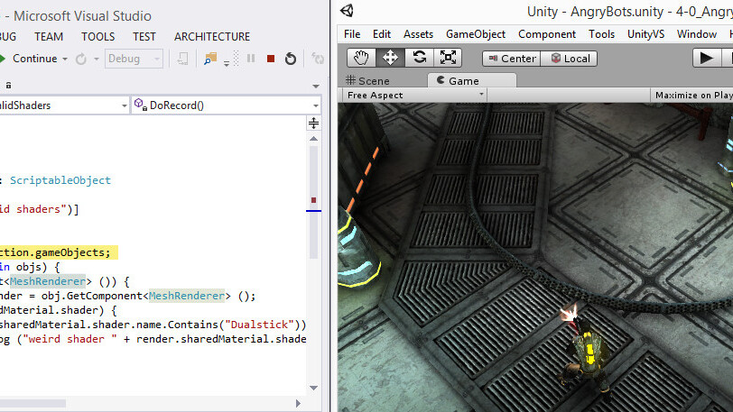This screenshot has height=412, width=733.
Task: Click the lock icon on document tab
Action: pyautogui.click(x=8, y=86)
